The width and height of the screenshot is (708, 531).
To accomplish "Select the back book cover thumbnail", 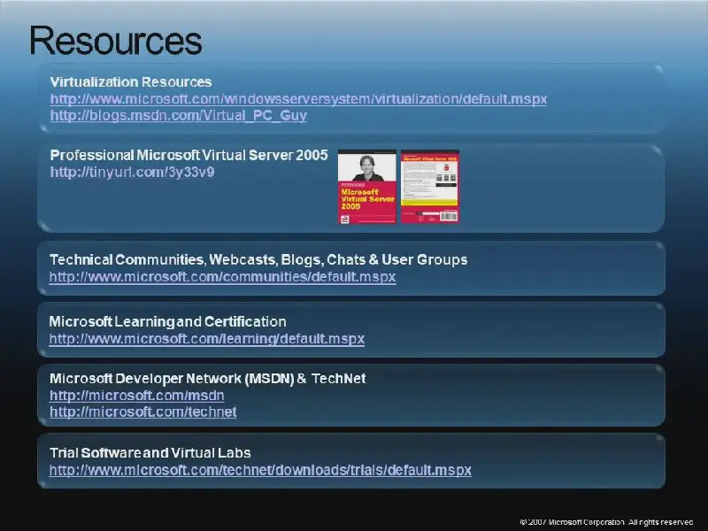I will [x=430, y=187].
